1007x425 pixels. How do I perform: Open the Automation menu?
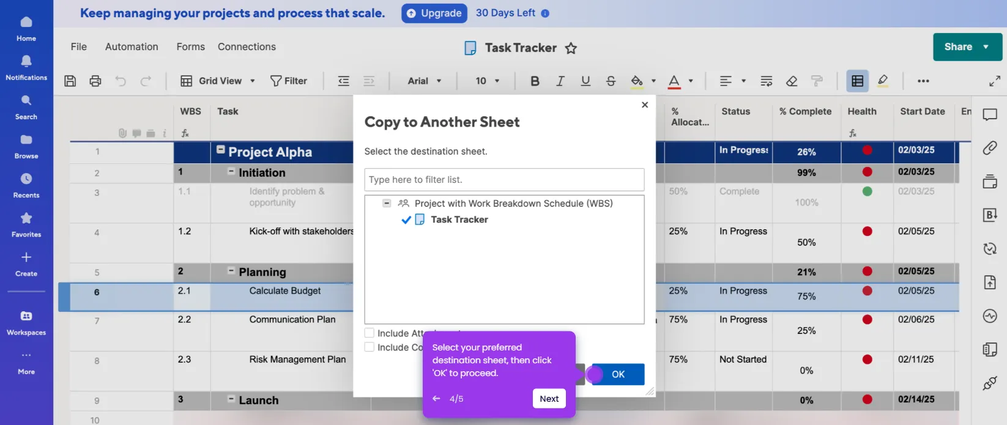click(132, 46)
